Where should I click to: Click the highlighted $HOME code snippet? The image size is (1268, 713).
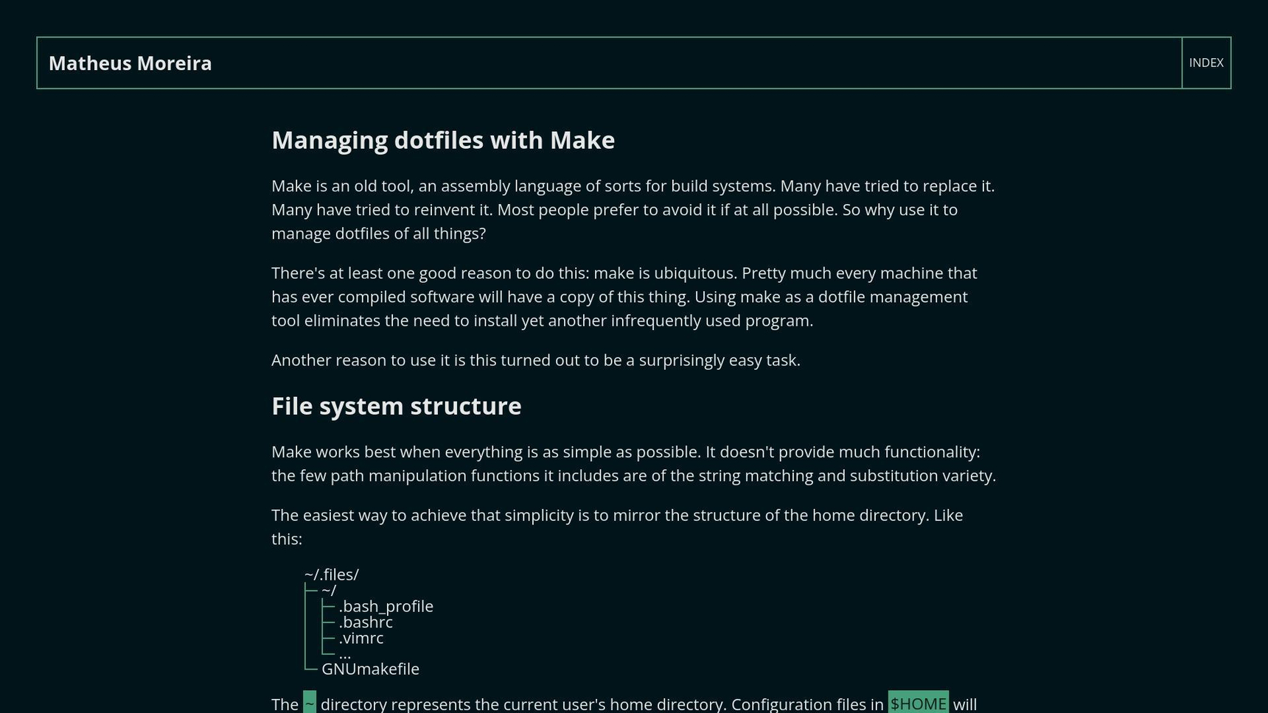(x=919, y=703)
